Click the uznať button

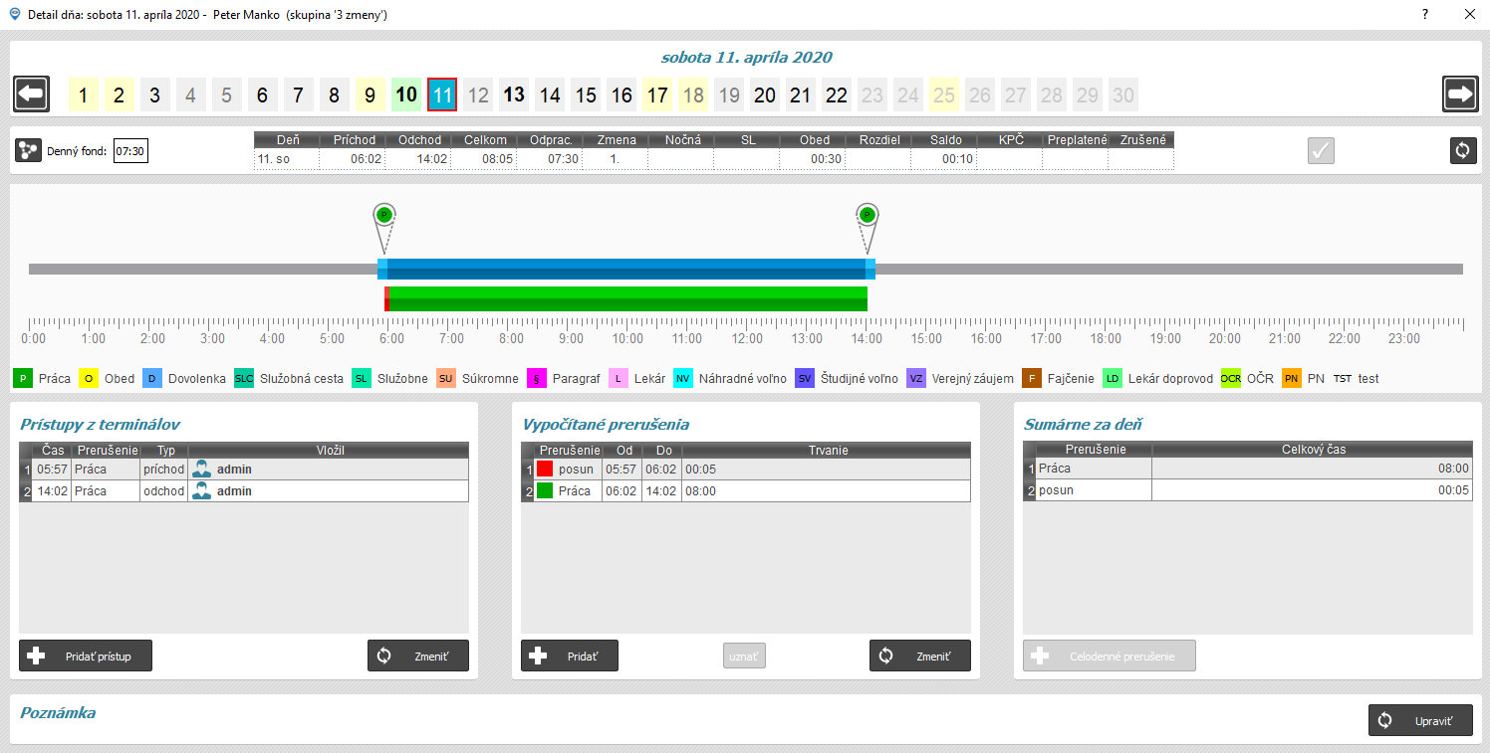click(x=744, y=656)
